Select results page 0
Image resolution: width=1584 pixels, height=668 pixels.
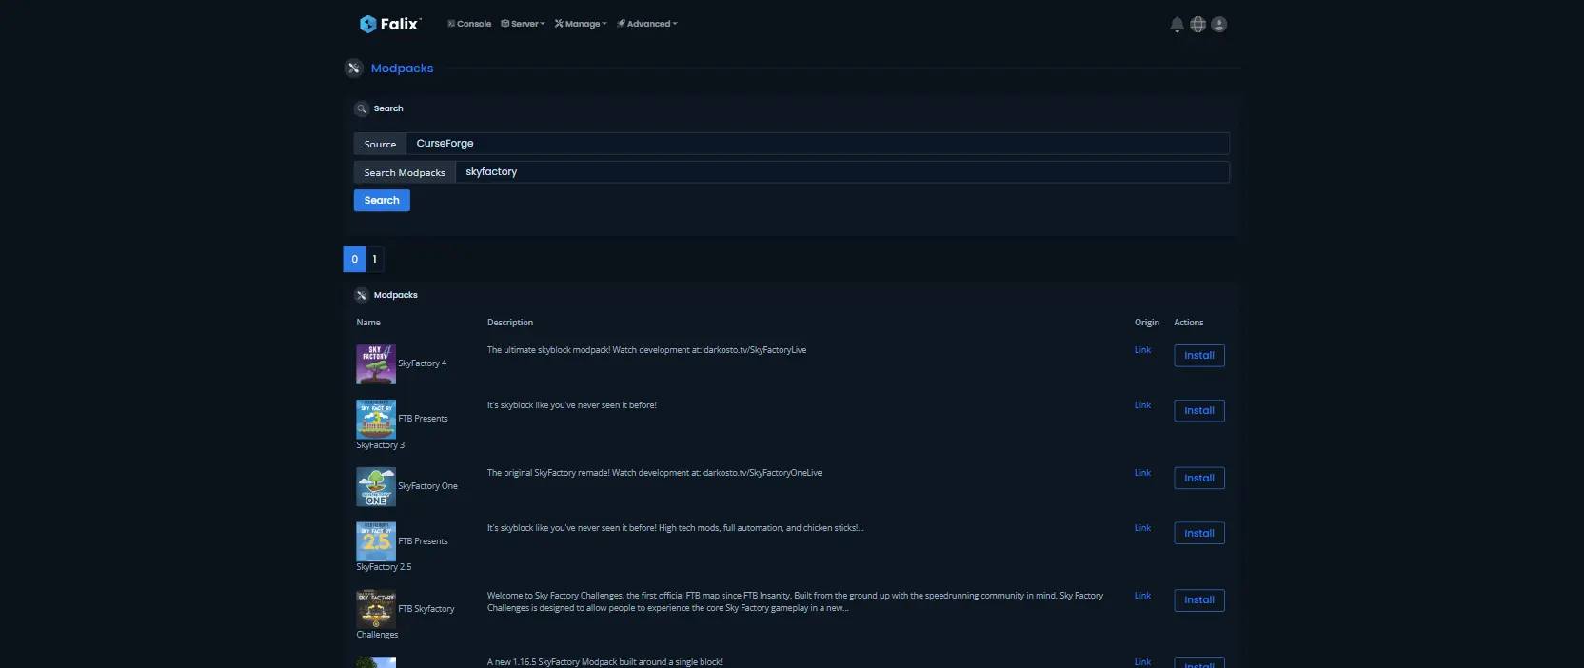tap(354, 259)
